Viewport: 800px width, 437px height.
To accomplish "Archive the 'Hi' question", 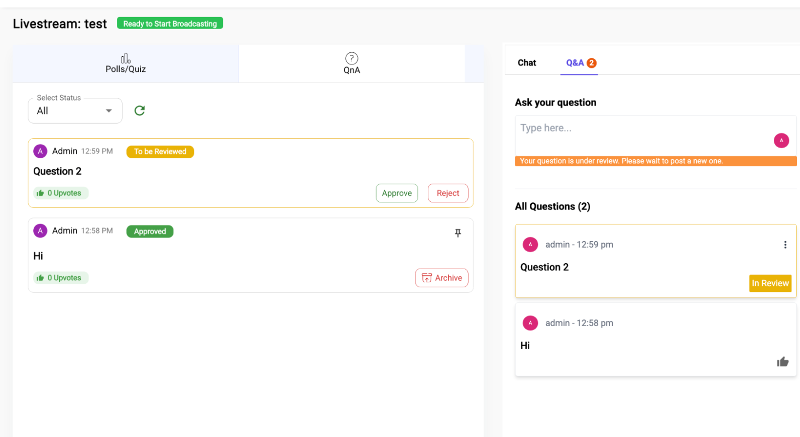I will tap(441, 278).
